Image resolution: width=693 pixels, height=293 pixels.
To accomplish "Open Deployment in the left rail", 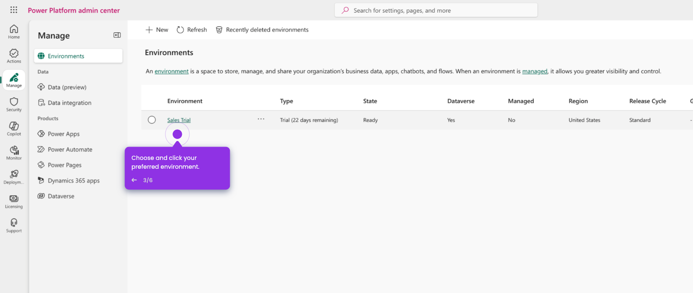I will pyautogui.click(x=14, y=177).
